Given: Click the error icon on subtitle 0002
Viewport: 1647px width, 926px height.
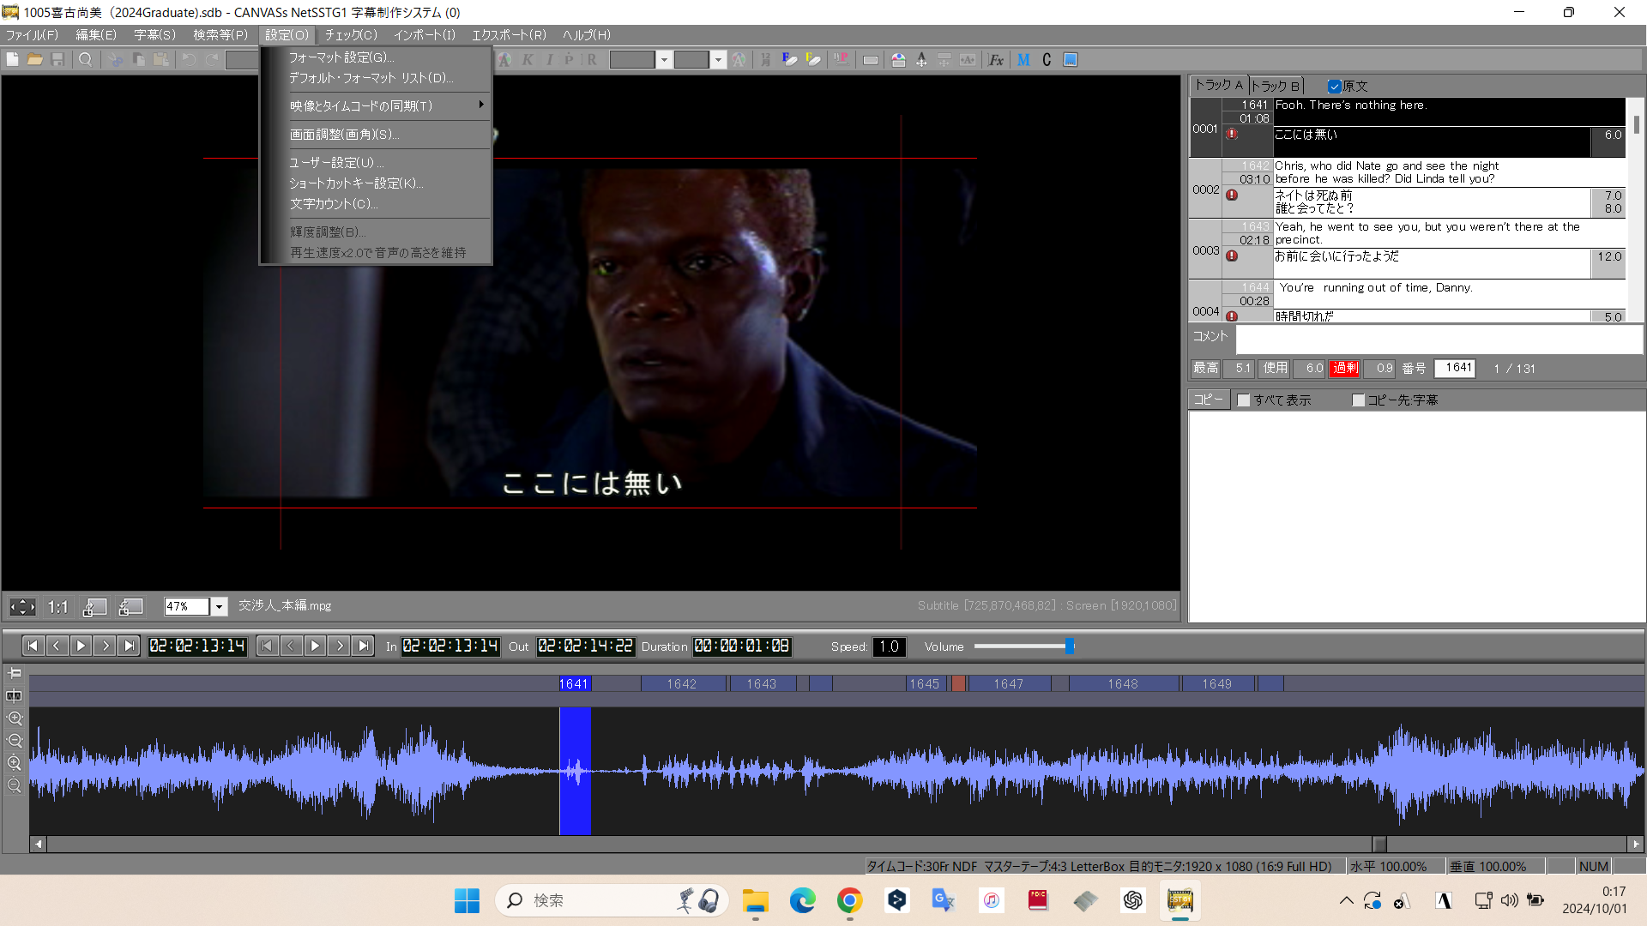Looking at the screenshot, I should coord(1232,195).
